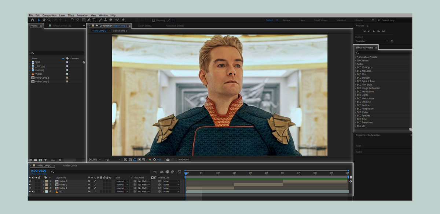
Task: Toggle the shy switch for the video 3 layer
Action: click(89, 181)
